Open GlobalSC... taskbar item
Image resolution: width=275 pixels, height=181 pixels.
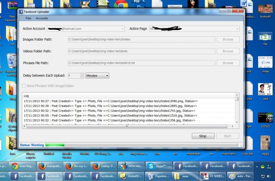point(131,176)
